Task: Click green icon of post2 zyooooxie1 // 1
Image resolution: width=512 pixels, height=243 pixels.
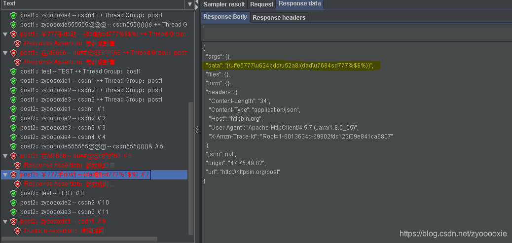Action: coord(13,109)
